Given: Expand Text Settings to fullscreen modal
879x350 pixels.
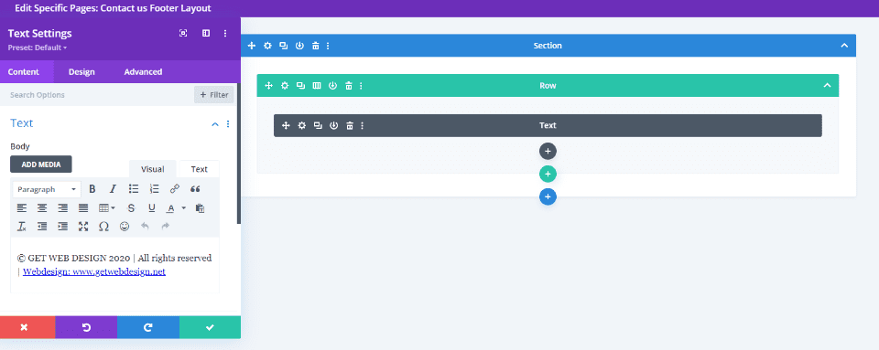Looking at the screenshot, I should point(183,34).
